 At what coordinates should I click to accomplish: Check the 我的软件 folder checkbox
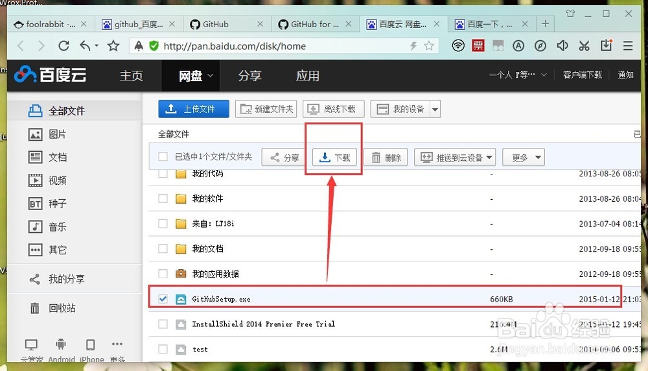163,198
